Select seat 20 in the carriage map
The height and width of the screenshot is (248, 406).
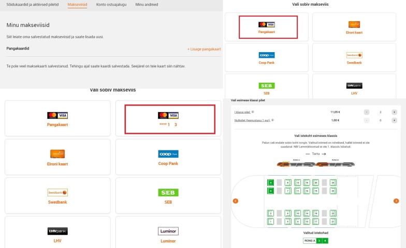tap(316, 183)
